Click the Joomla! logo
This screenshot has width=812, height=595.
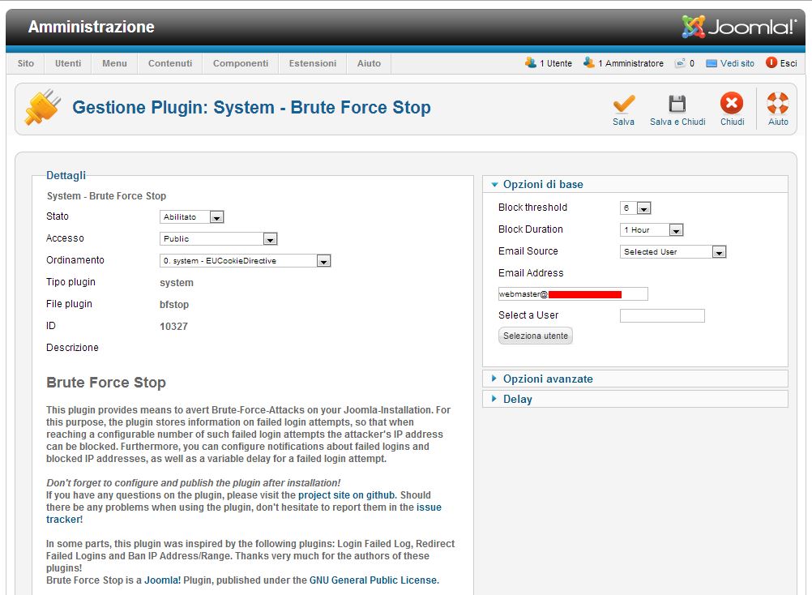click(739, 27)
